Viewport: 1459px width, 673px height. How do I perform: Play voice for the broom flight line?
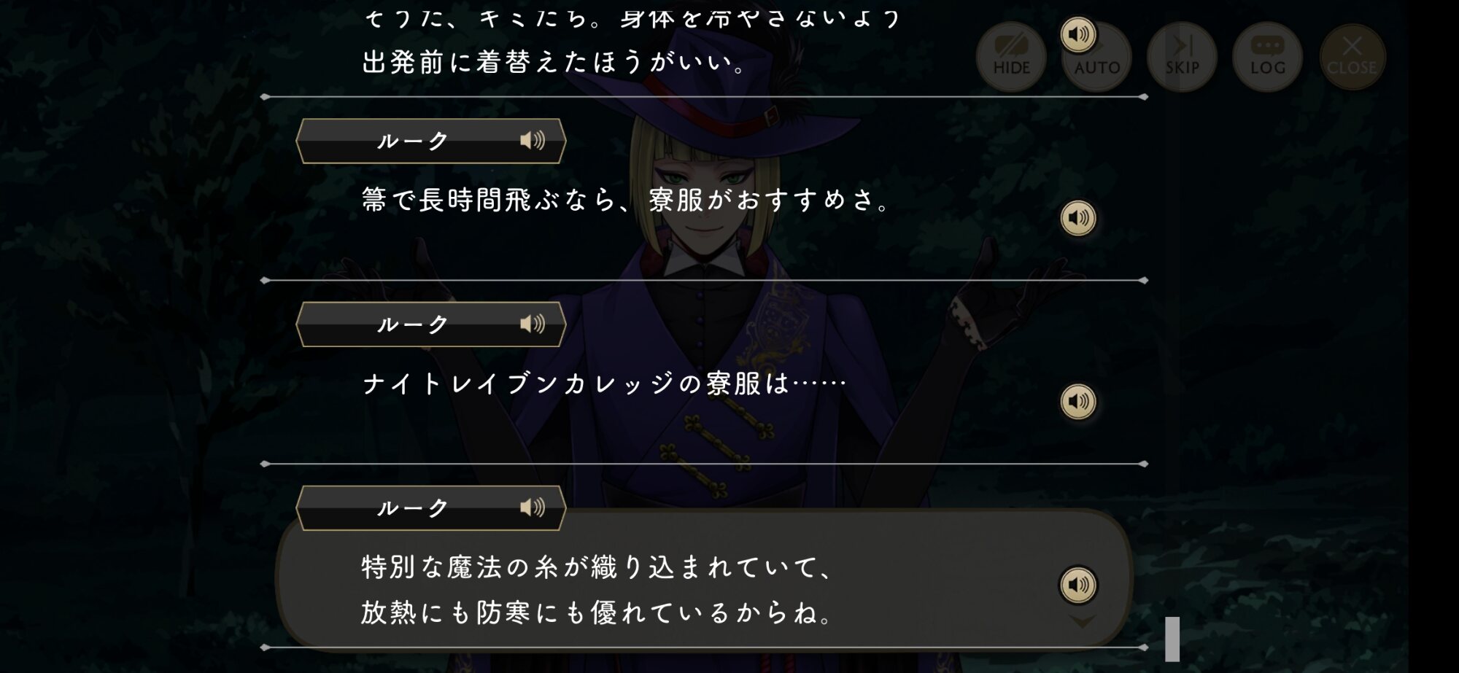[x=1077, y=218]
